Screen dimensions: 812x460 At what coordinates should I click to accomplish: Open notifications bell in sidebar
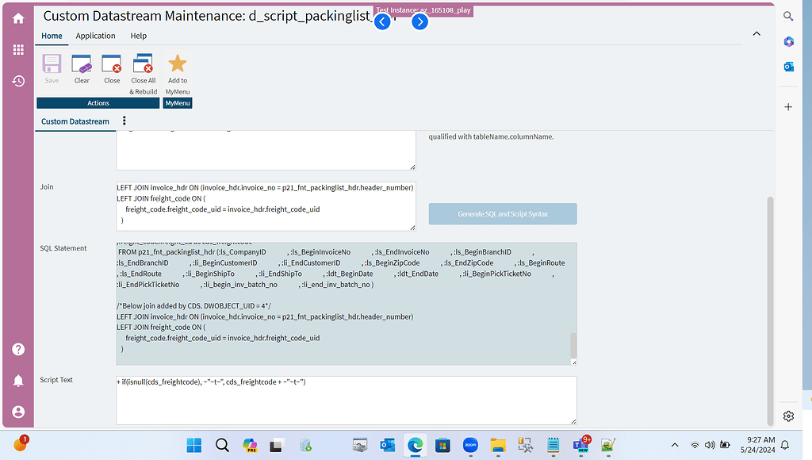(17, 380)
